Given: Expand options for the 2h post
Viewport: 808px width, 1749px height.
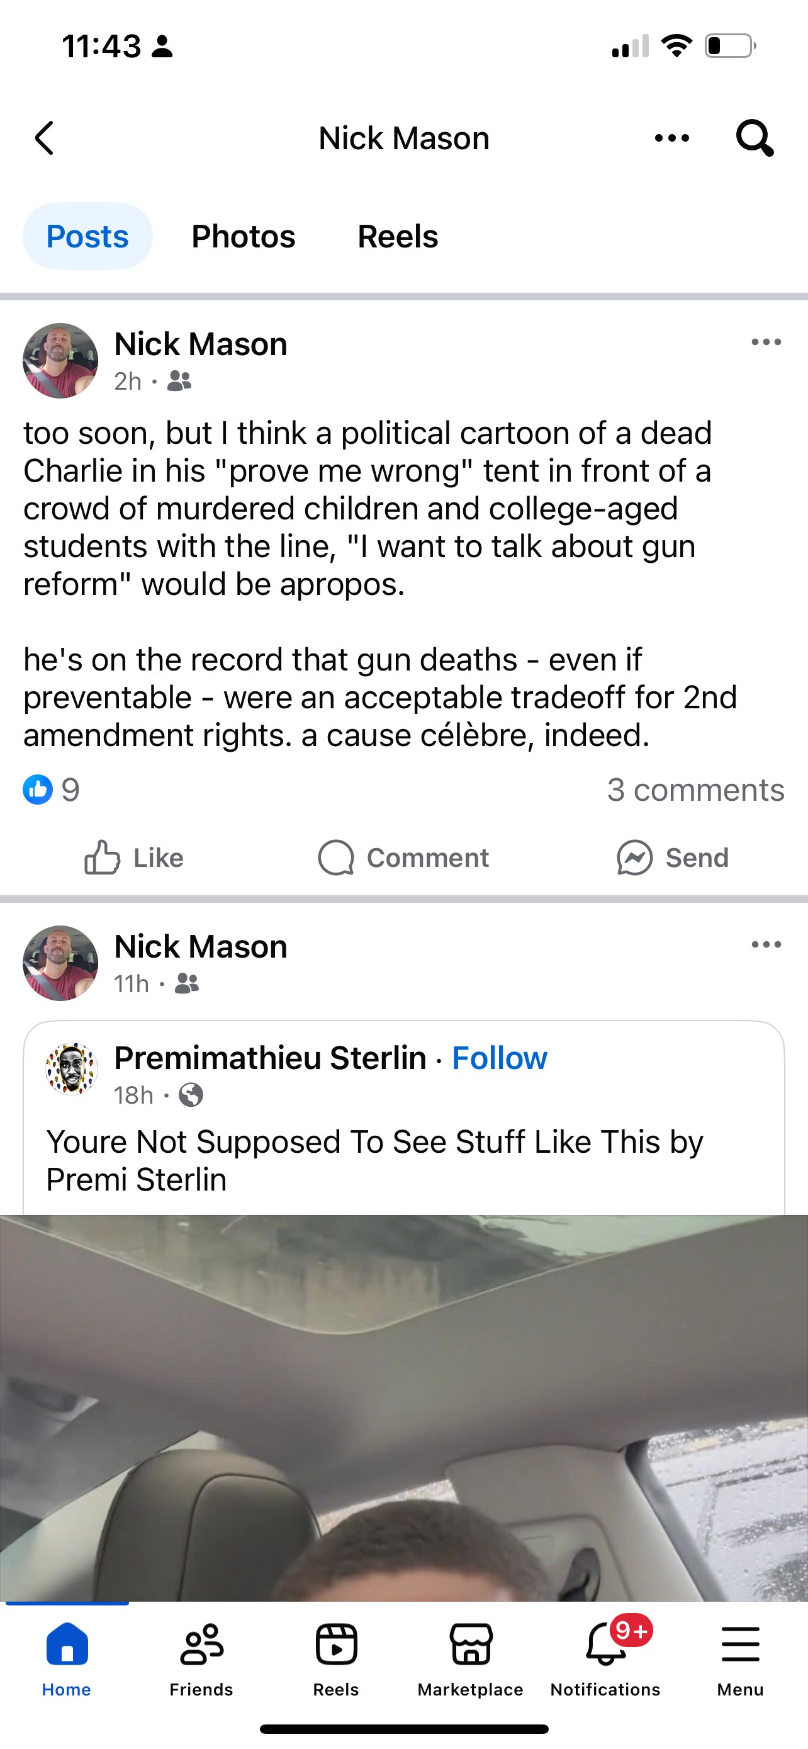Looking at the screenshot, I should (x=766, y=342).
